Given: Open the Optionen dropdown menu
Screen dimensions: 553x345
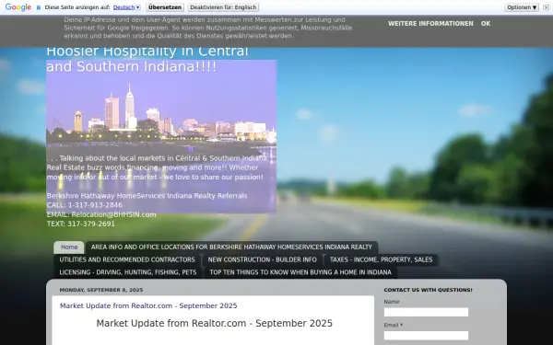Looking at the screenshot, I should 522,7.
